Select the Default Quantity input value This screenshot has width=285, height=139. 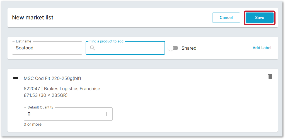tap(59, 114)
